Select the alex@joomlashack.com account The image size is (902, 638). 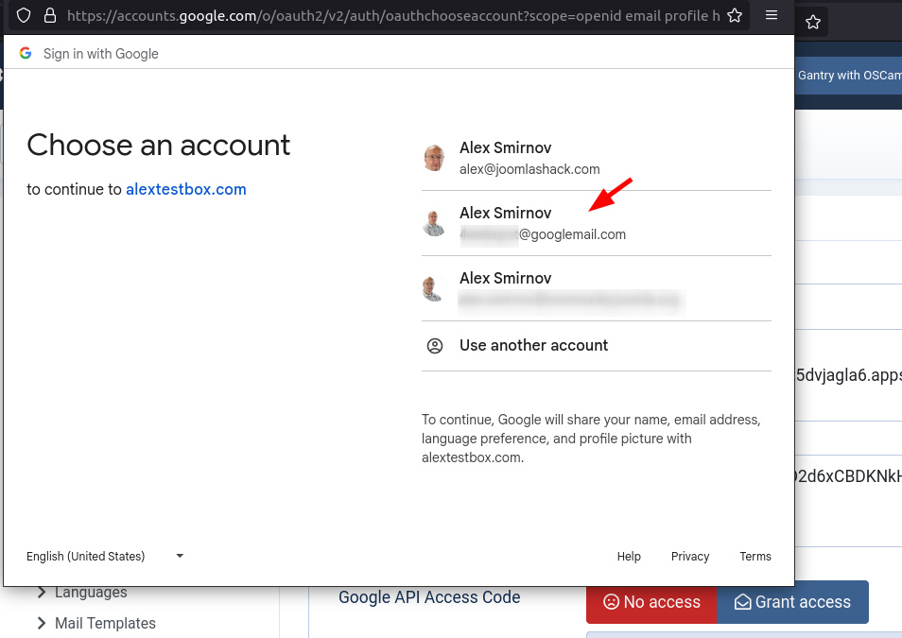[x=597, y=158]
